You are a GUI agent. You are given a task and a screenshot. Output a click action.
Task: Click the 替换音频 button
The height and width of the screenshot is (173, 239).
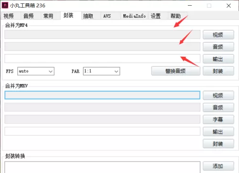pos(175,71)
